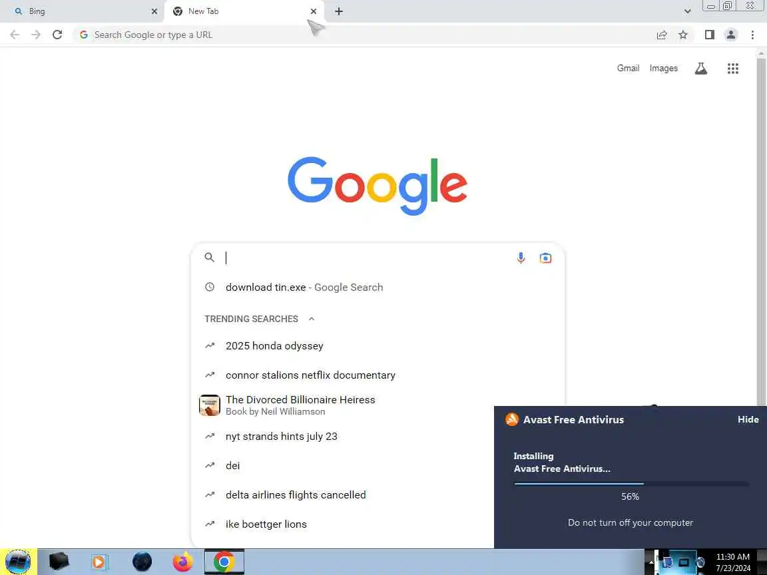Open the tab search dropdown chevron

687,11
